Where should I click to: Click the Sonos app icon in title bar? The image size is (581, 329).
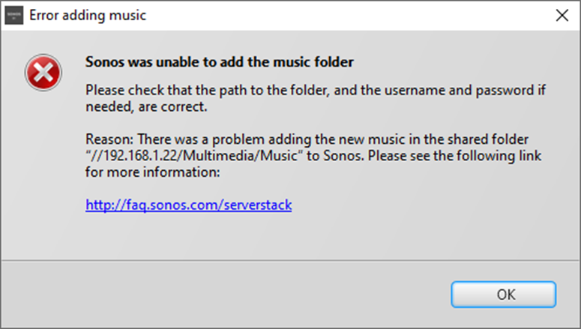point(14,15)
